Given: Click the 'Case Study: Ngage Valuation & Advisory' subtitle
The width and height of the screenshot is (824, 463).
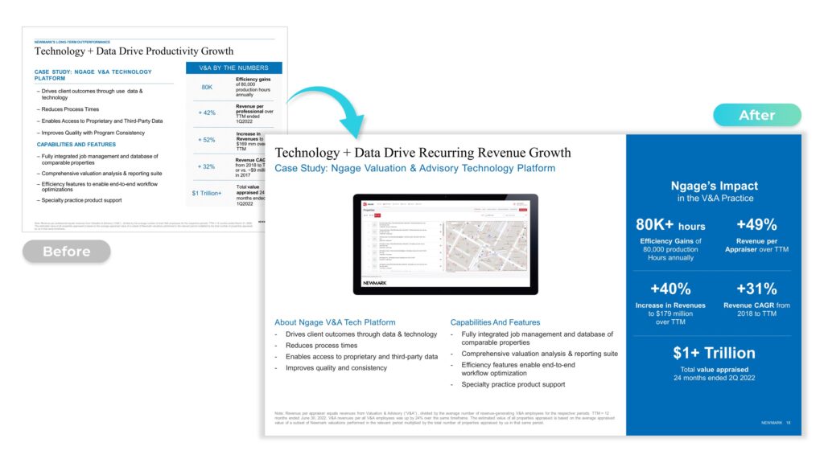Looking at the screenshot, I should [414, 168].
